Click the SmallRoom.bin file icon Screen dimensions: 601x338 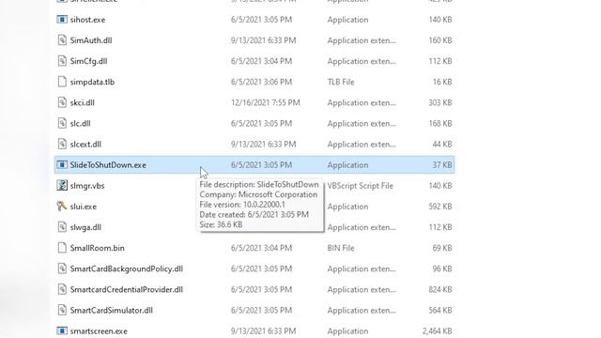click(x=62, y=248)
